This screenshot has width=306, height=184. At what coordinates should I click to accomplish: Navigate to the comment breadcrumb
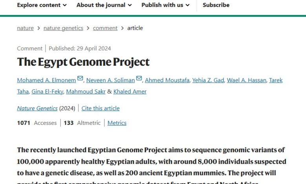point(105,28)
